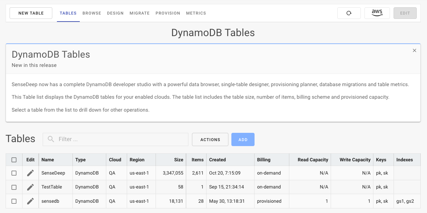Screen dimensions: 427x213
Task: Click the New Table button
Action: 31,13
